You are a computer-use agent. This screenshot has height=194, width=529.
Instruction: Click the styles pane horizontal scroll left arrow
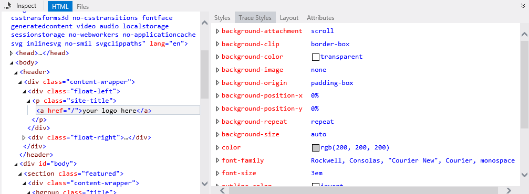coord(222,190)
